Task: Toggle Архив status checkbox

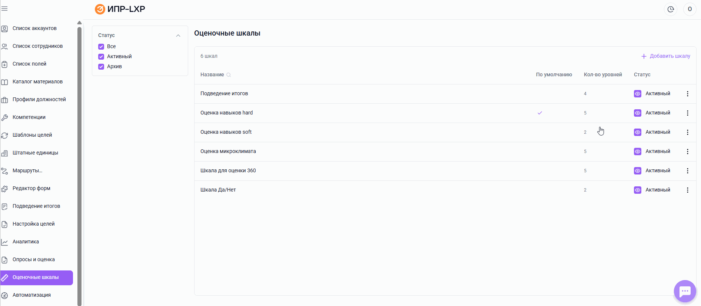Action: [101, 67]
